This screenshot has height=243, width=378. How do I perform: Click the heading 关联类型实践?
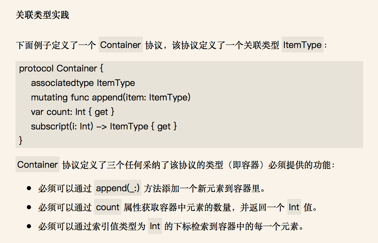[42, 15]
